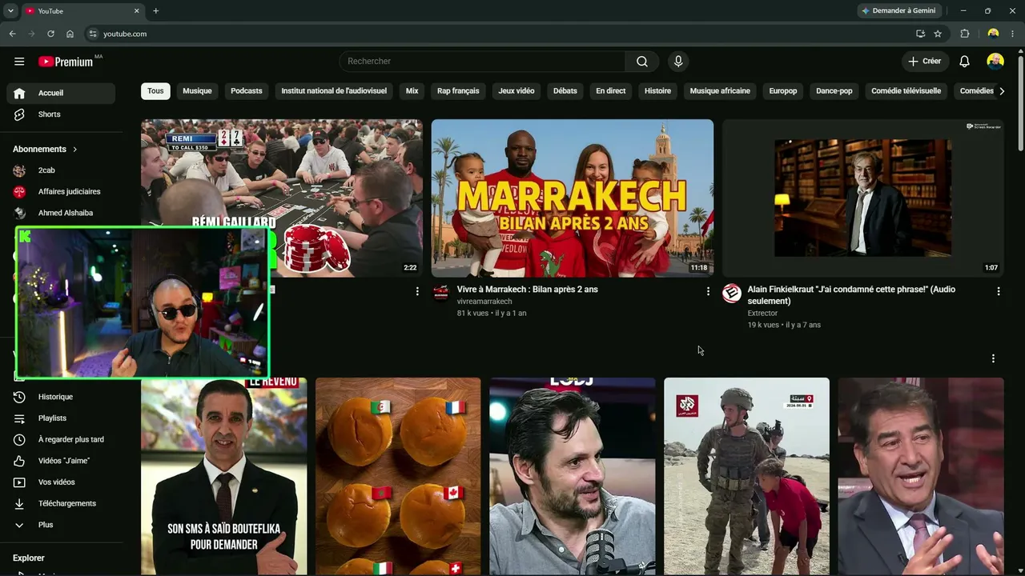Open the Saïd Bouteflika SMS Short
The width and height of the screenshot is (1025, 576).
pos(224,476)
